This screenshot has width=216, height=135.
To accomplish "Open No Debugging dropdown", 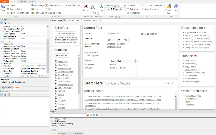I will coord(125,5).
